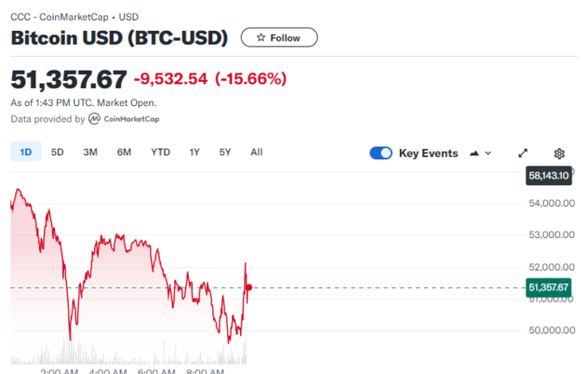587x374 pixels.
Task: Click the Key Events label
Action: click(x=428, y=153)
